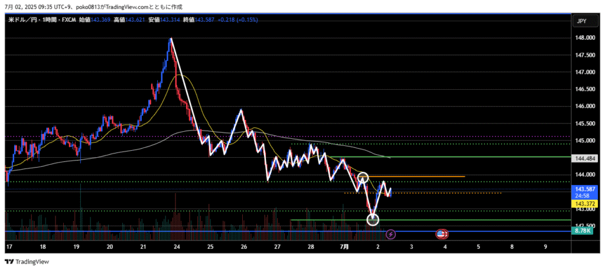
Task: Click the US flag economic event icon
Action: click(441, 235)
